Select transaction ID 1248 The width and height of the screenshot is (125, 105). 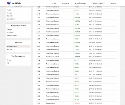tap(38, 10)
